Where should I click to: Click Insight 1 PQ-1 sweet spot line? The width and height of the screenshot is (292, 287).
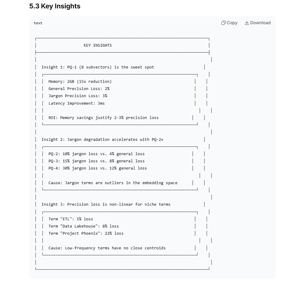click(98, 67)
